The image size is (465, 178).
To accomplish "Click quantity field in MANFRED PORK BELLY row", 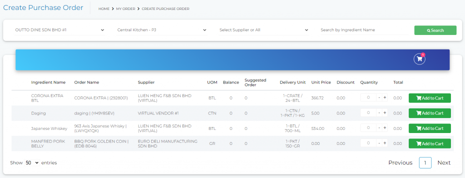I will click(369, 143).
